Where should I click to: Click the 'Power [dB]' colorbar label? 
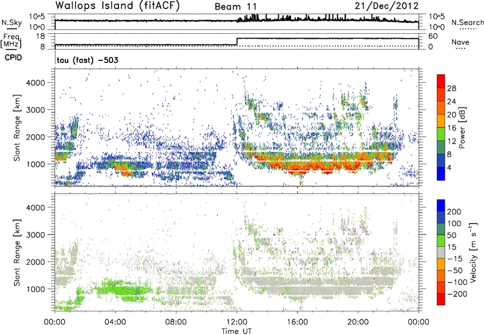coord(462,128)
